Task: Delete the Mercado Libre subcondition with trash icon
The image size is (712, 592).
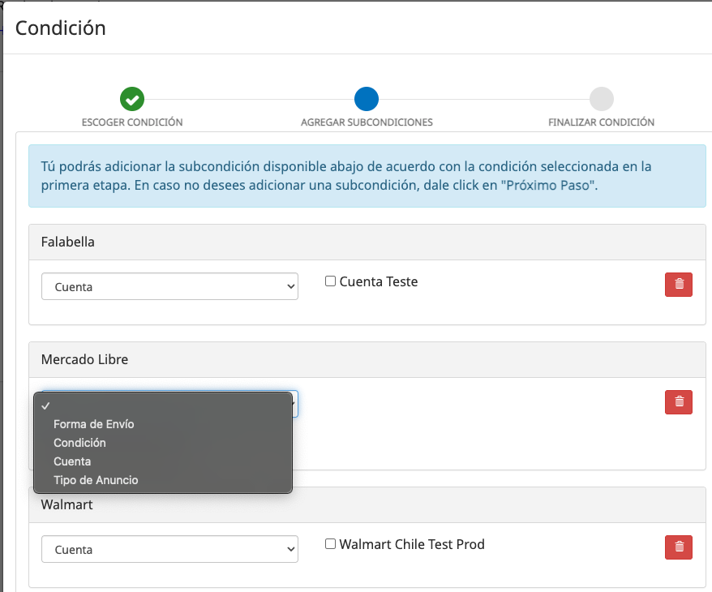Action: 679,402
